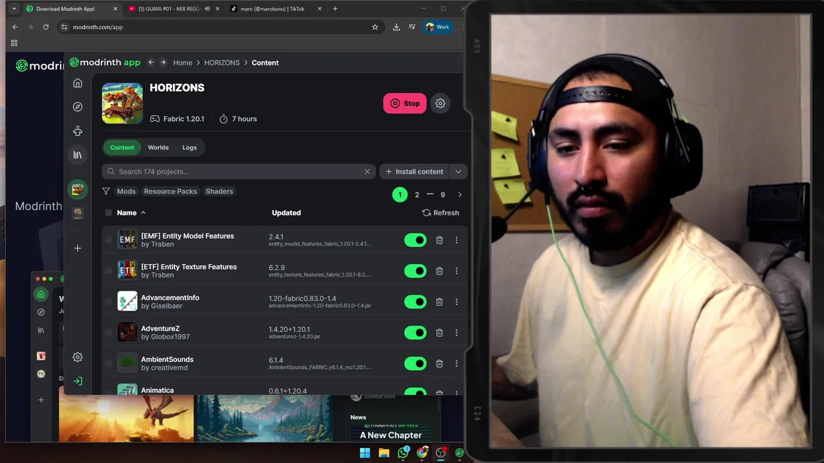This screenshot has width=824, height=463.
Task: Refresh the content list
Action: (441, 213)
